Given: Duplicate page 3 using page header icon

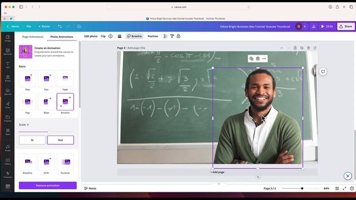Looking at the screenshot, I should point(301,48).
